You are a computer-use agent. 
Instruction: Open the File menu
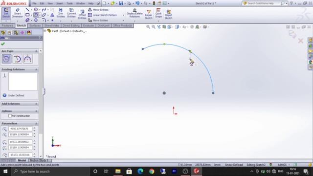34,3
